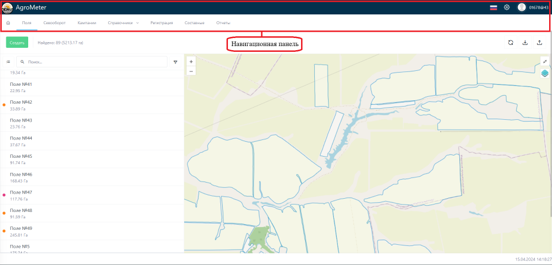The width and height of the screenshot is (552, 265).
Task: Click the download icon above the map
Action: pyautogui.click(x=525, y=43)
